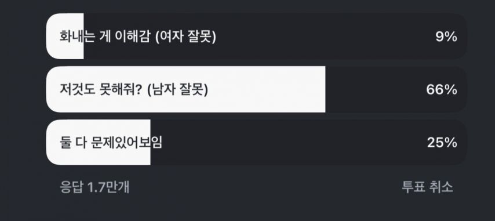Select the '둘 다 문제있어보임' poll option
495x221 pixels.
point(256,142)
